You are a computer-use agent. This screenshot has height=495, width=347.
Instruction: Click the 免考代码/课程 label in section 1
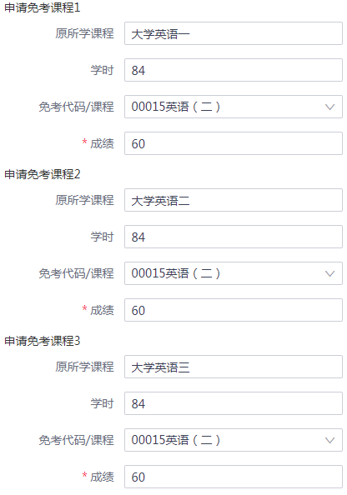click(x=76, y=107)
